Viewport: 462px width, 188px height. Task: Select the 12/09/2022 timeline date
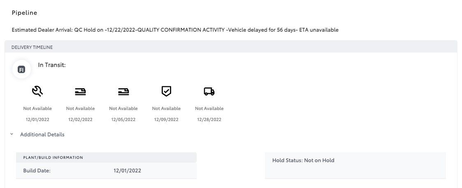click(x=167, y=119)
